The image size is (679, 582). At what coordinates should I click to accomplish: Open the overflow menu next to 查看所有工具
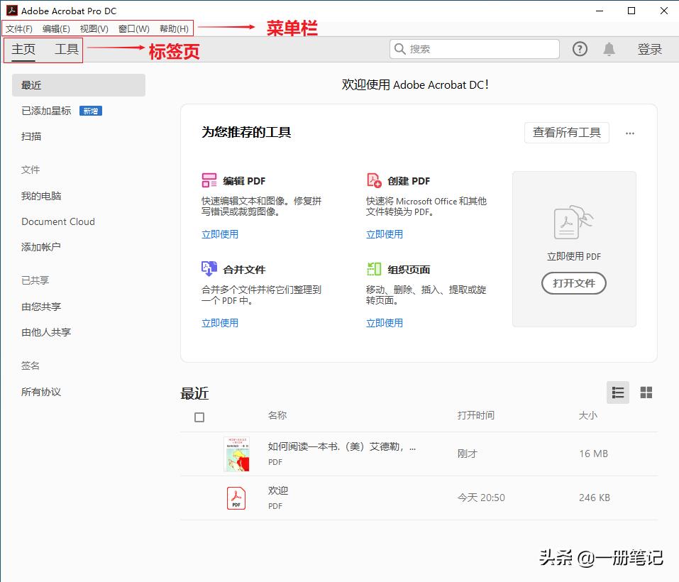(629, 133)
